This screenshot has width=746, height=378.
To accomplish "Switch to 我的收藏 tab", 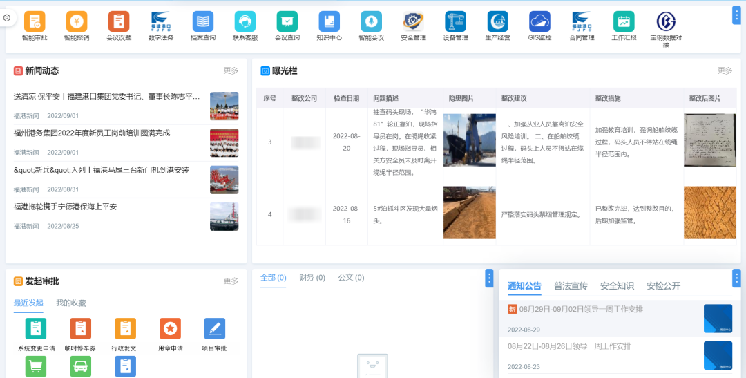I will tap(71, 303).
